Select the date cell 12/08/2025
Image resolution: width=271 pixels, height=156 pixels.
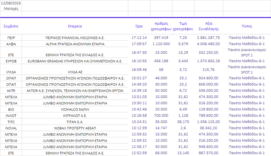point(11,3)
